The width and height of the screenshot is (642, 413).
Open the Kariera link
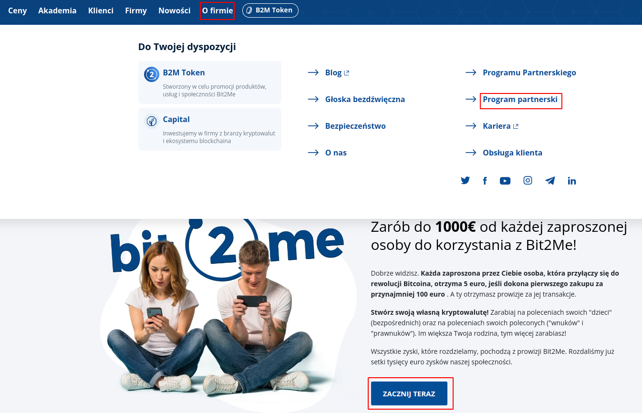click(497, 126)
